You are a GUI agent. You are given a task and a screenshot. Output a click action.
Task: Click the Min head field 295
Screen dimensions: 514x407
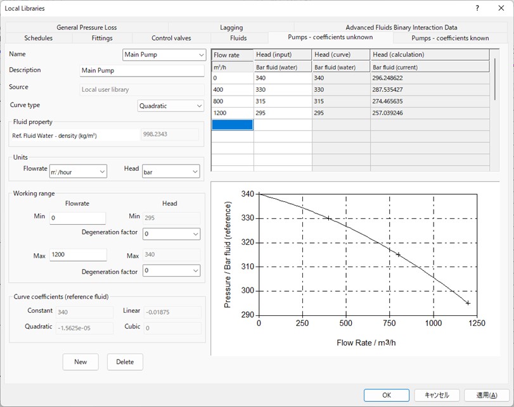172,218
